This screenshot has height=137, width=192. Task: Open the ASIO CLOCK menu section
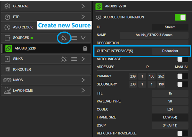coord(46,27)
